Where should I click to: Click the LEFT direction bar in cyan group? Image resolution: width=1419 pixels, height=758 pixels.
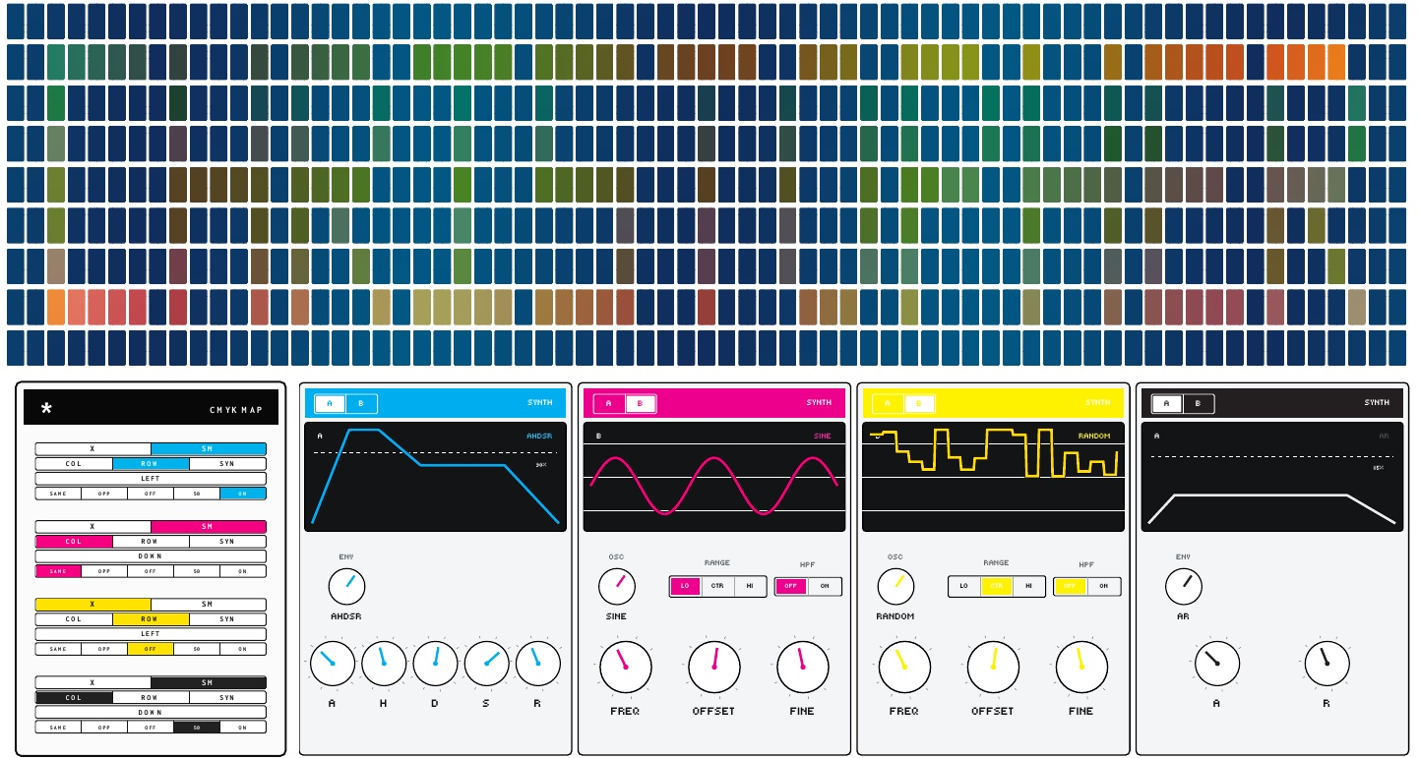151,478
